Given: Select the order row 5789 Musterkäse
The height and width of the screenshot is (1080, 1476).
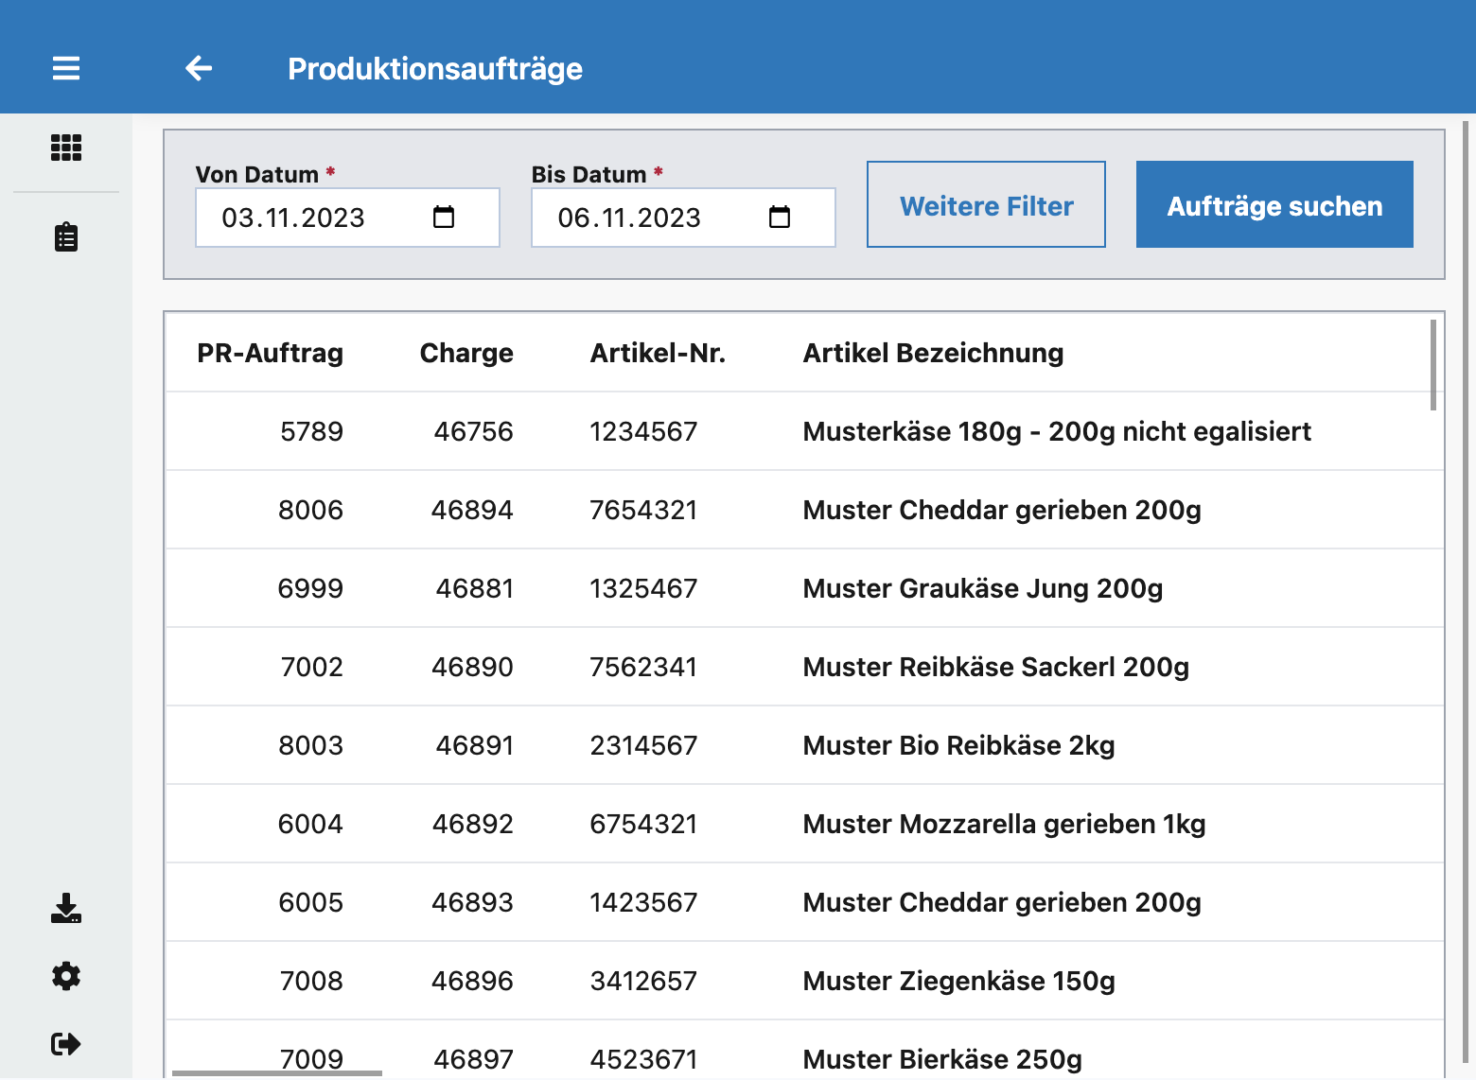Looking at the screenshot, I should [804, 431].
